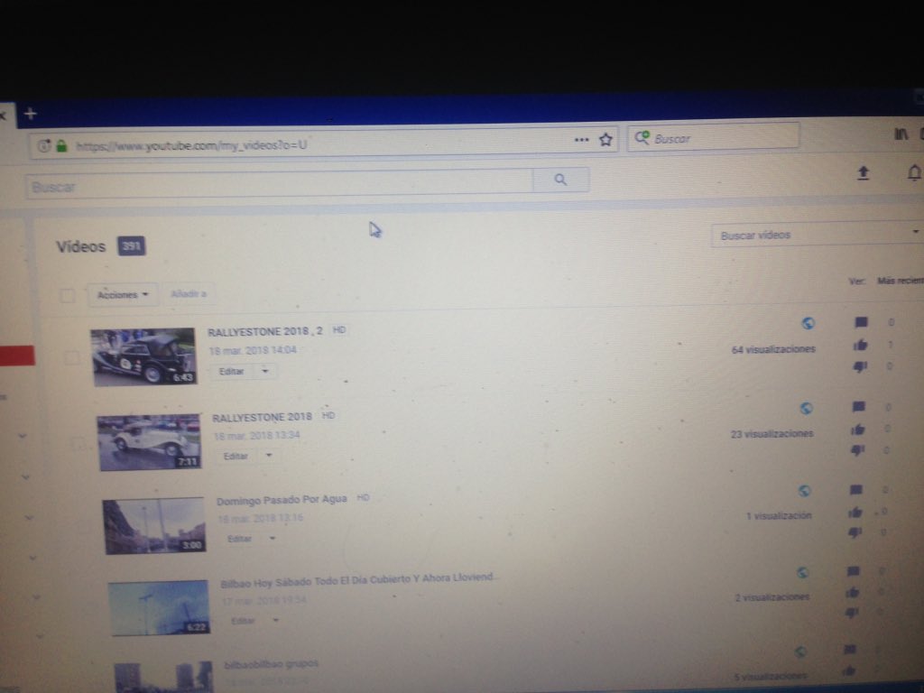Click Editar for RALLYESTONE 2018 , 2

pyautogui.click(x=232, y=371)
